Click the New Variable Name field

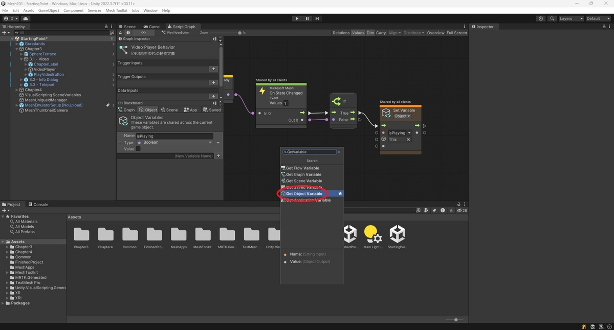point(166,156)
